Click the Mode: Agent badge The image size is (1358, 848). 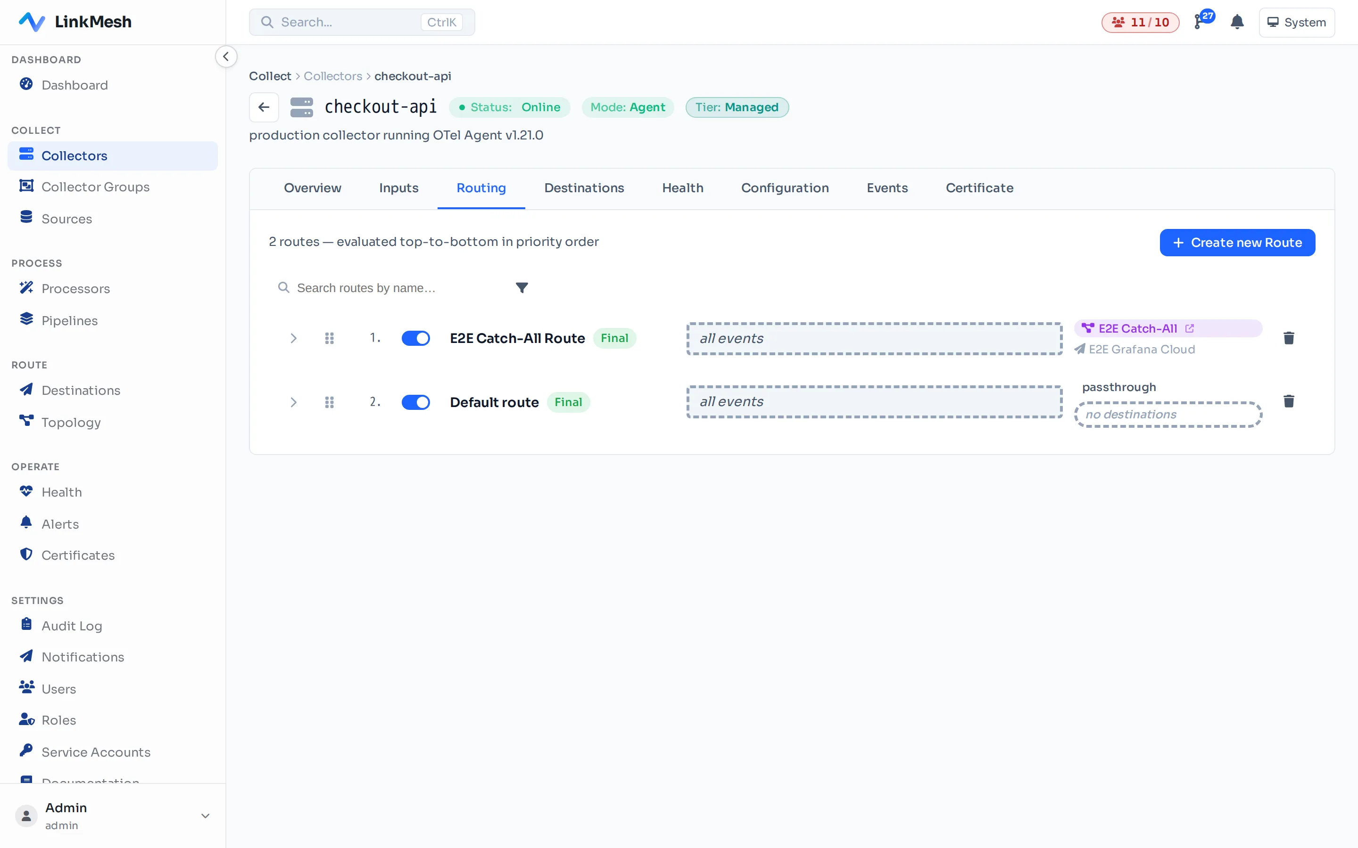click(628, 107)
